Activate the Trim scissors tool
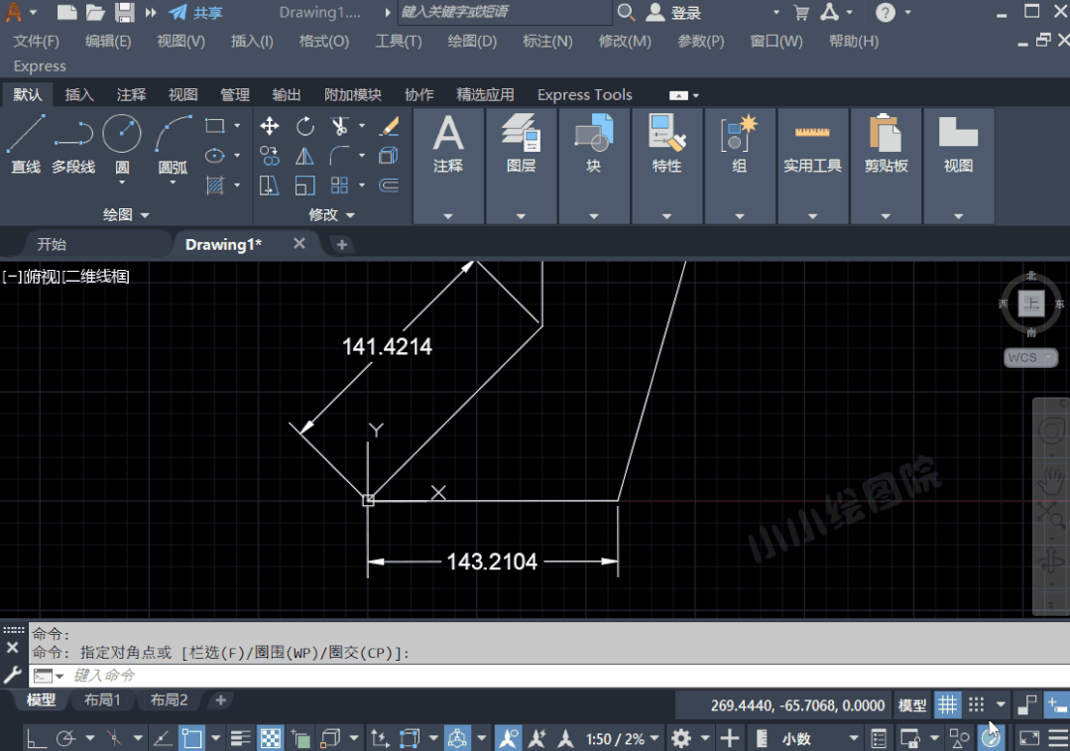 point(339,126)
